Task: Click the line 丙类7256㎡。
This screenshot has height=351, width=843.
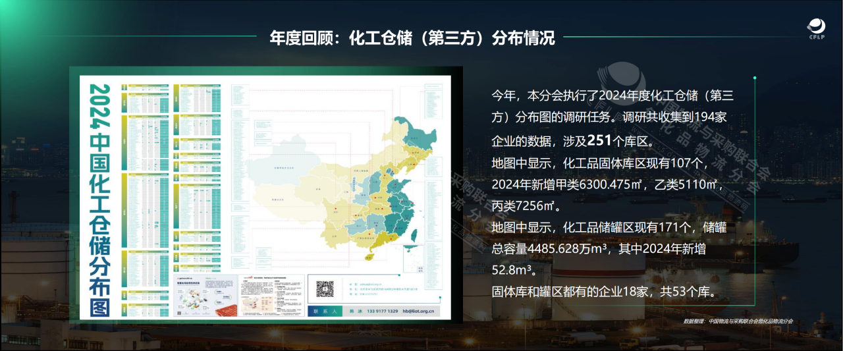Action: (x=526, y=206)
